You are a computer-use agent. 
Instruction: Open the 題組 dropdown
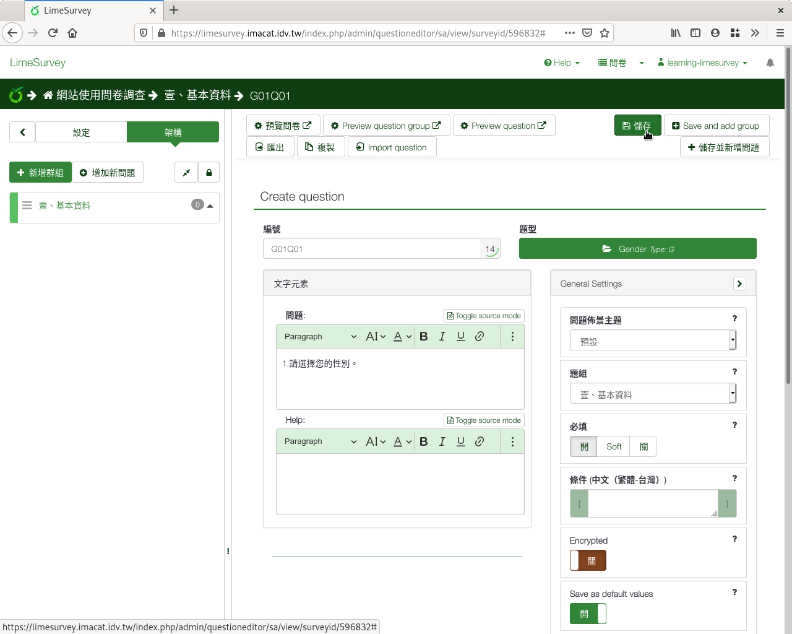(653, 393)
